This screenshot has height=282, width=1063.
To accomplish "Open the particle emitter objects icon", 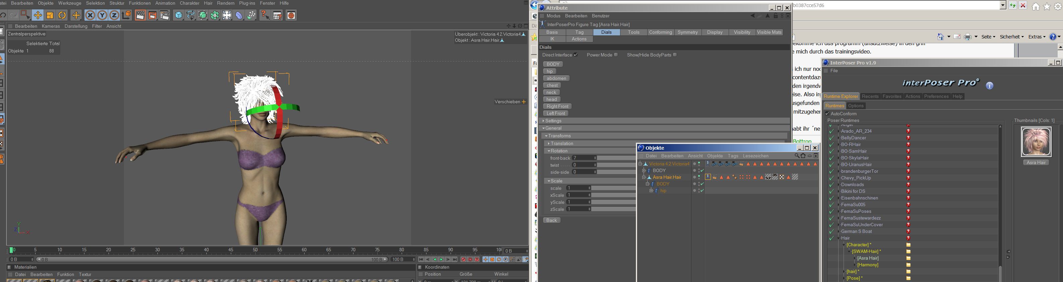I will (x=251, y=15).
